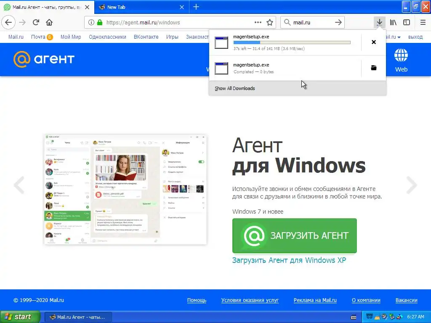Click Загрузить Агент для Windows XP link

click(289, 260)
